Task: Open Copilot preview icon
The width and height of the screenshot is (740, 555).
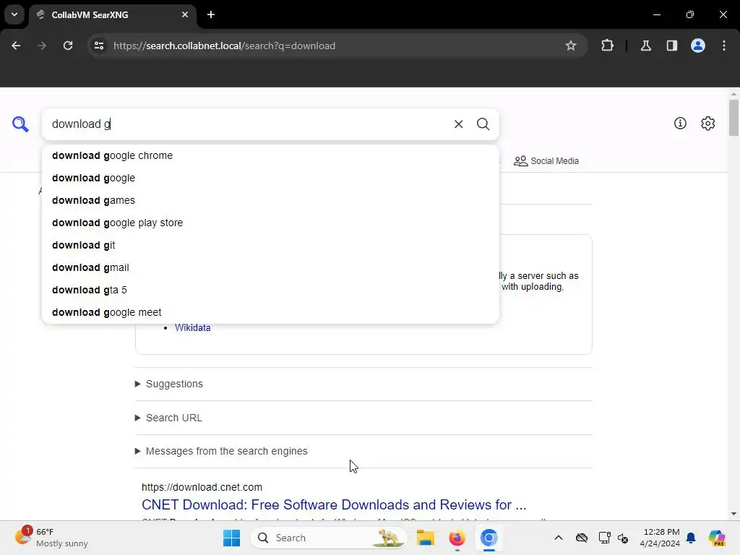Action: coord(716,538)
